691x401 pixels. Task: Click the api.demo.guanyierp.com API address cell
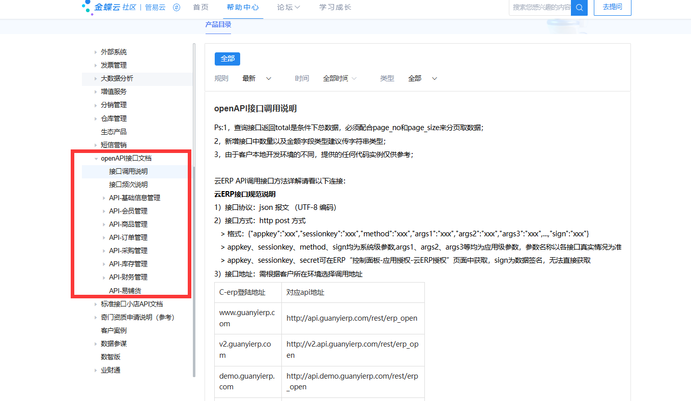[x=353, y=382]
